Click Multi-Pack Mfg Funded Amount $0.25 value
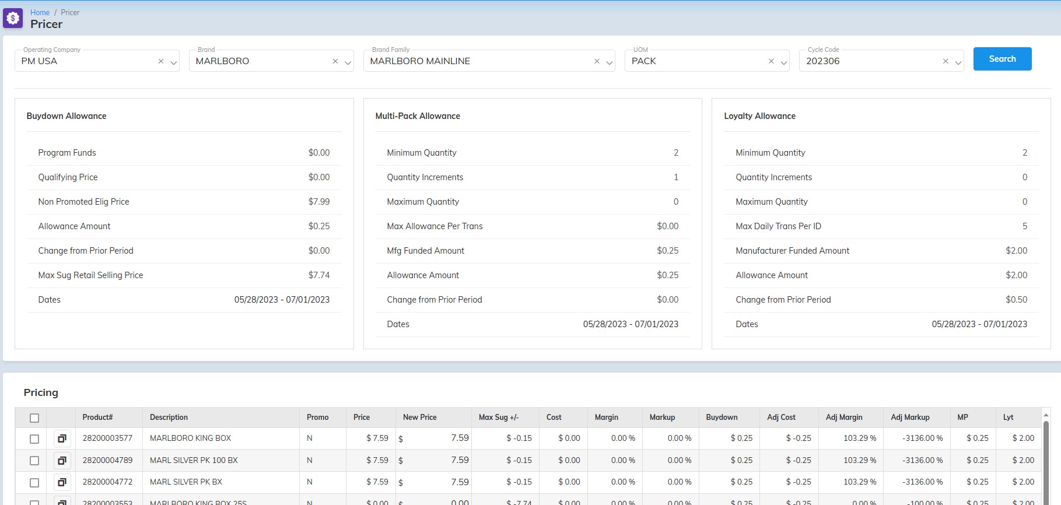 coord(668,251)
